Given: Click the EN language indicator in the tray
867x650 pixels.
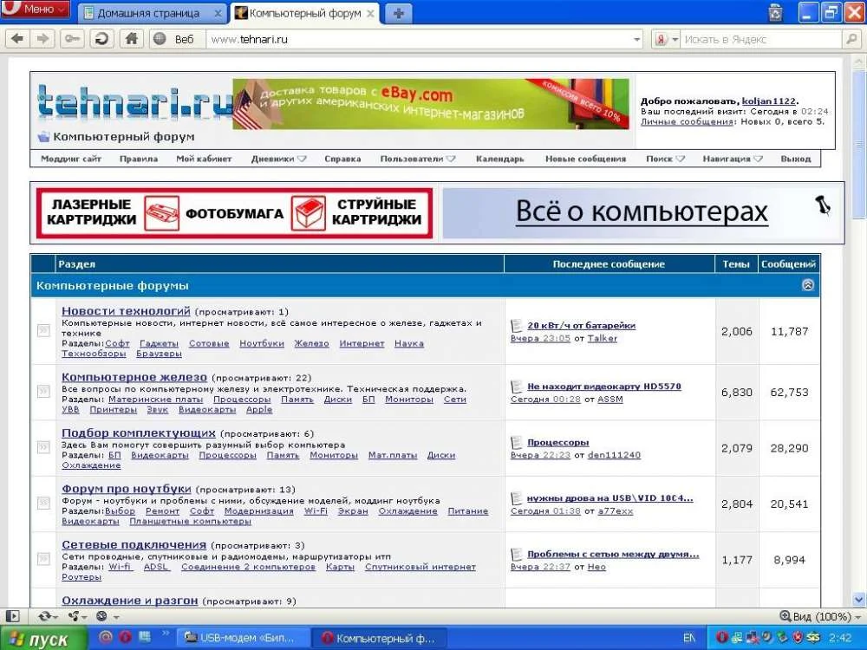Looking at the screenshot, I should point(689,638).
